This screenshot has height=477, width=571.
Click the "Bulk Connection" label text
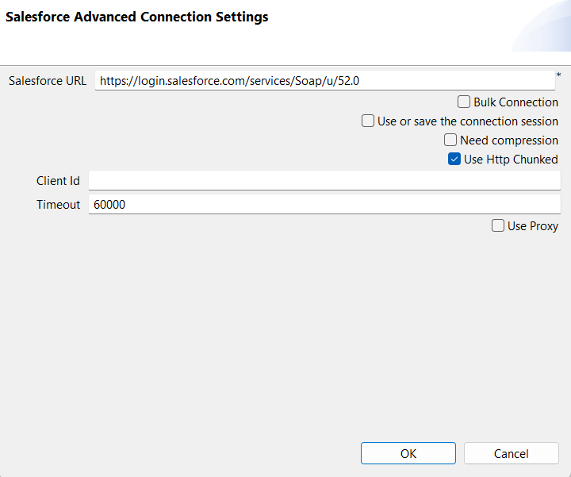point(515,102)
